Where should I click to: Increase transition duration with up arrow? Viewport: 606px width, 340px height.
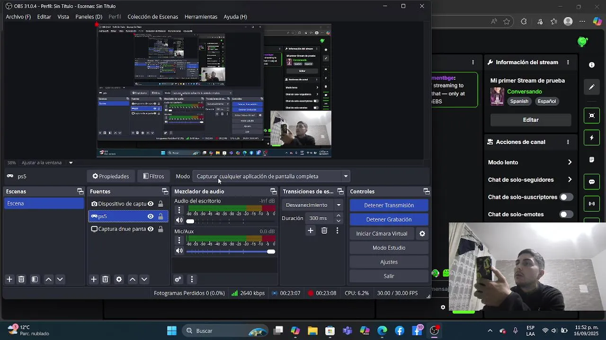[x=338, y=216]
